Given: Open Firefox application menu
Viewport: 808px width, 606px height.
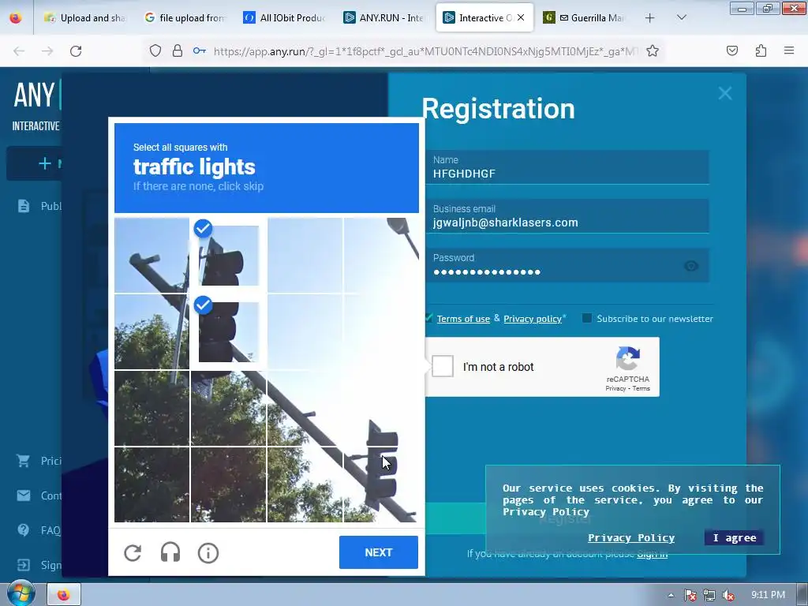Looking at the screenshot, I should 789,50.
